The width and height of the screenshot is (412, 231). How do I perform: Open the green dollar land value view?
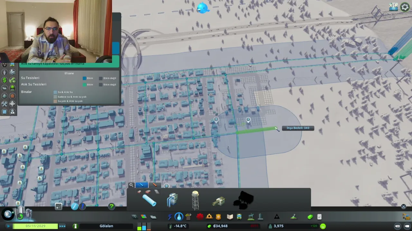[x=5, y=80]
